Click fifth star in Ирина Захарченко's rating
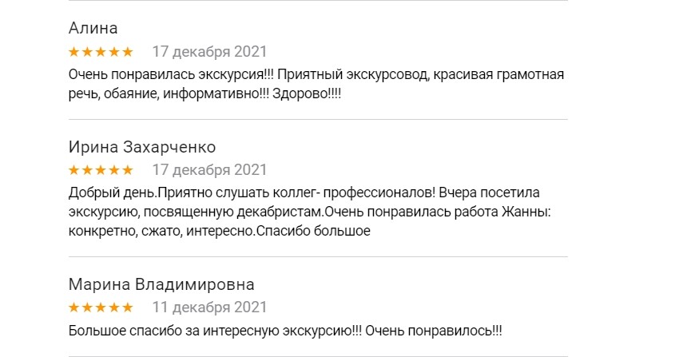This screenshot has height=357, width=687. (127, 170)
